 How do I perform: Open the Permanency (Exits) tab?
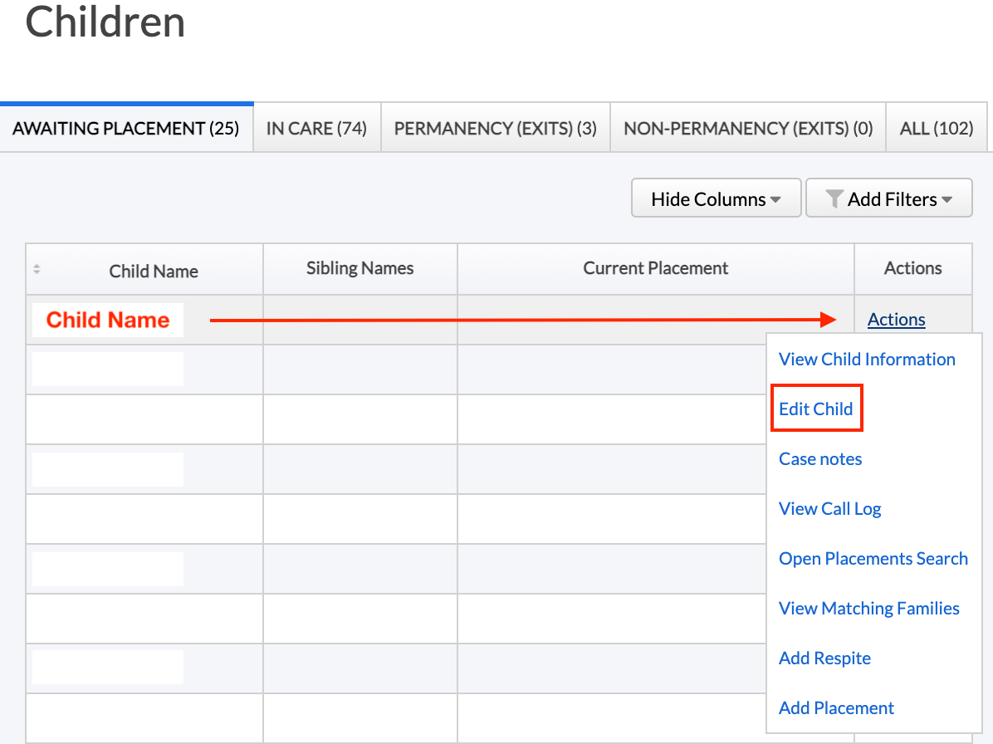tap(495, 129)
